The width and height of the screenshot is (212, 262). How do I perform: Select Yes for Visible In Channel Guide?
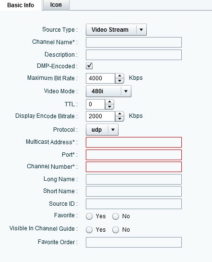(89, 230)
